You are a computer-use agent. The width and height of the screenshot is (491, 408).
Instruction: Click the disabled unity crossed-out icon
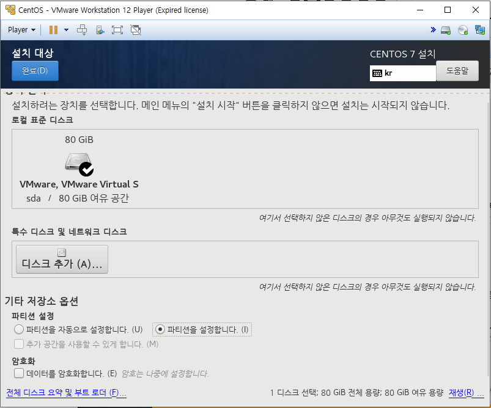pos(136,30)
